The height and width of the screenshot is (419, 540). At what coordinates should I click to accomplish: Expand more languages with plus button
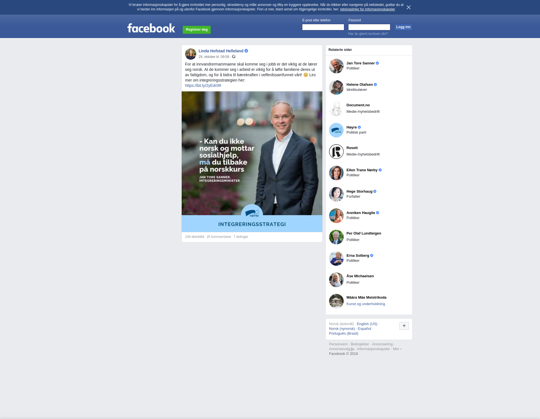click(404, 326)
